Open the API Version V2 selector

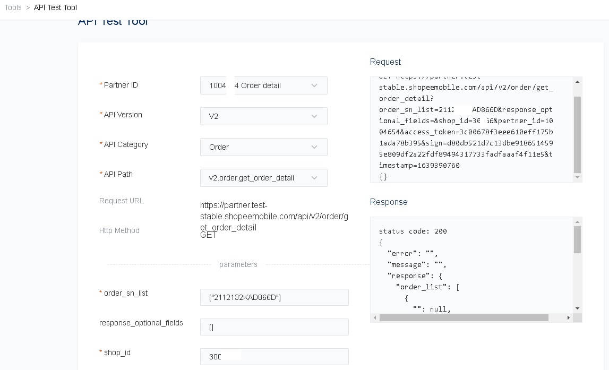point(264,116)
